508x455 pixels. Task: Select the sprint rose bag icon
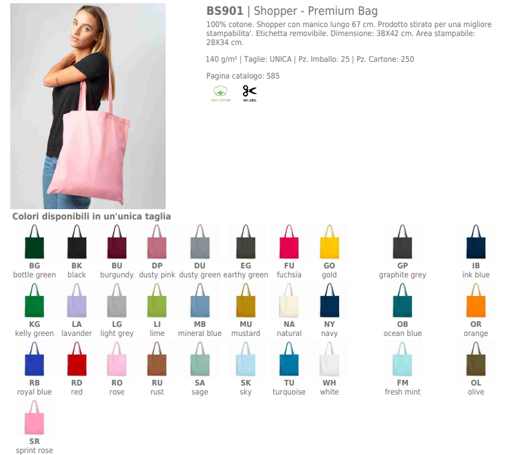click(x=34, y=417)
